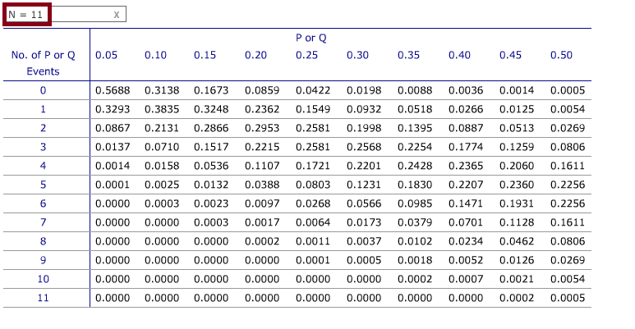Click the 'P or Q' heading above the columns

tap(311, 38)
